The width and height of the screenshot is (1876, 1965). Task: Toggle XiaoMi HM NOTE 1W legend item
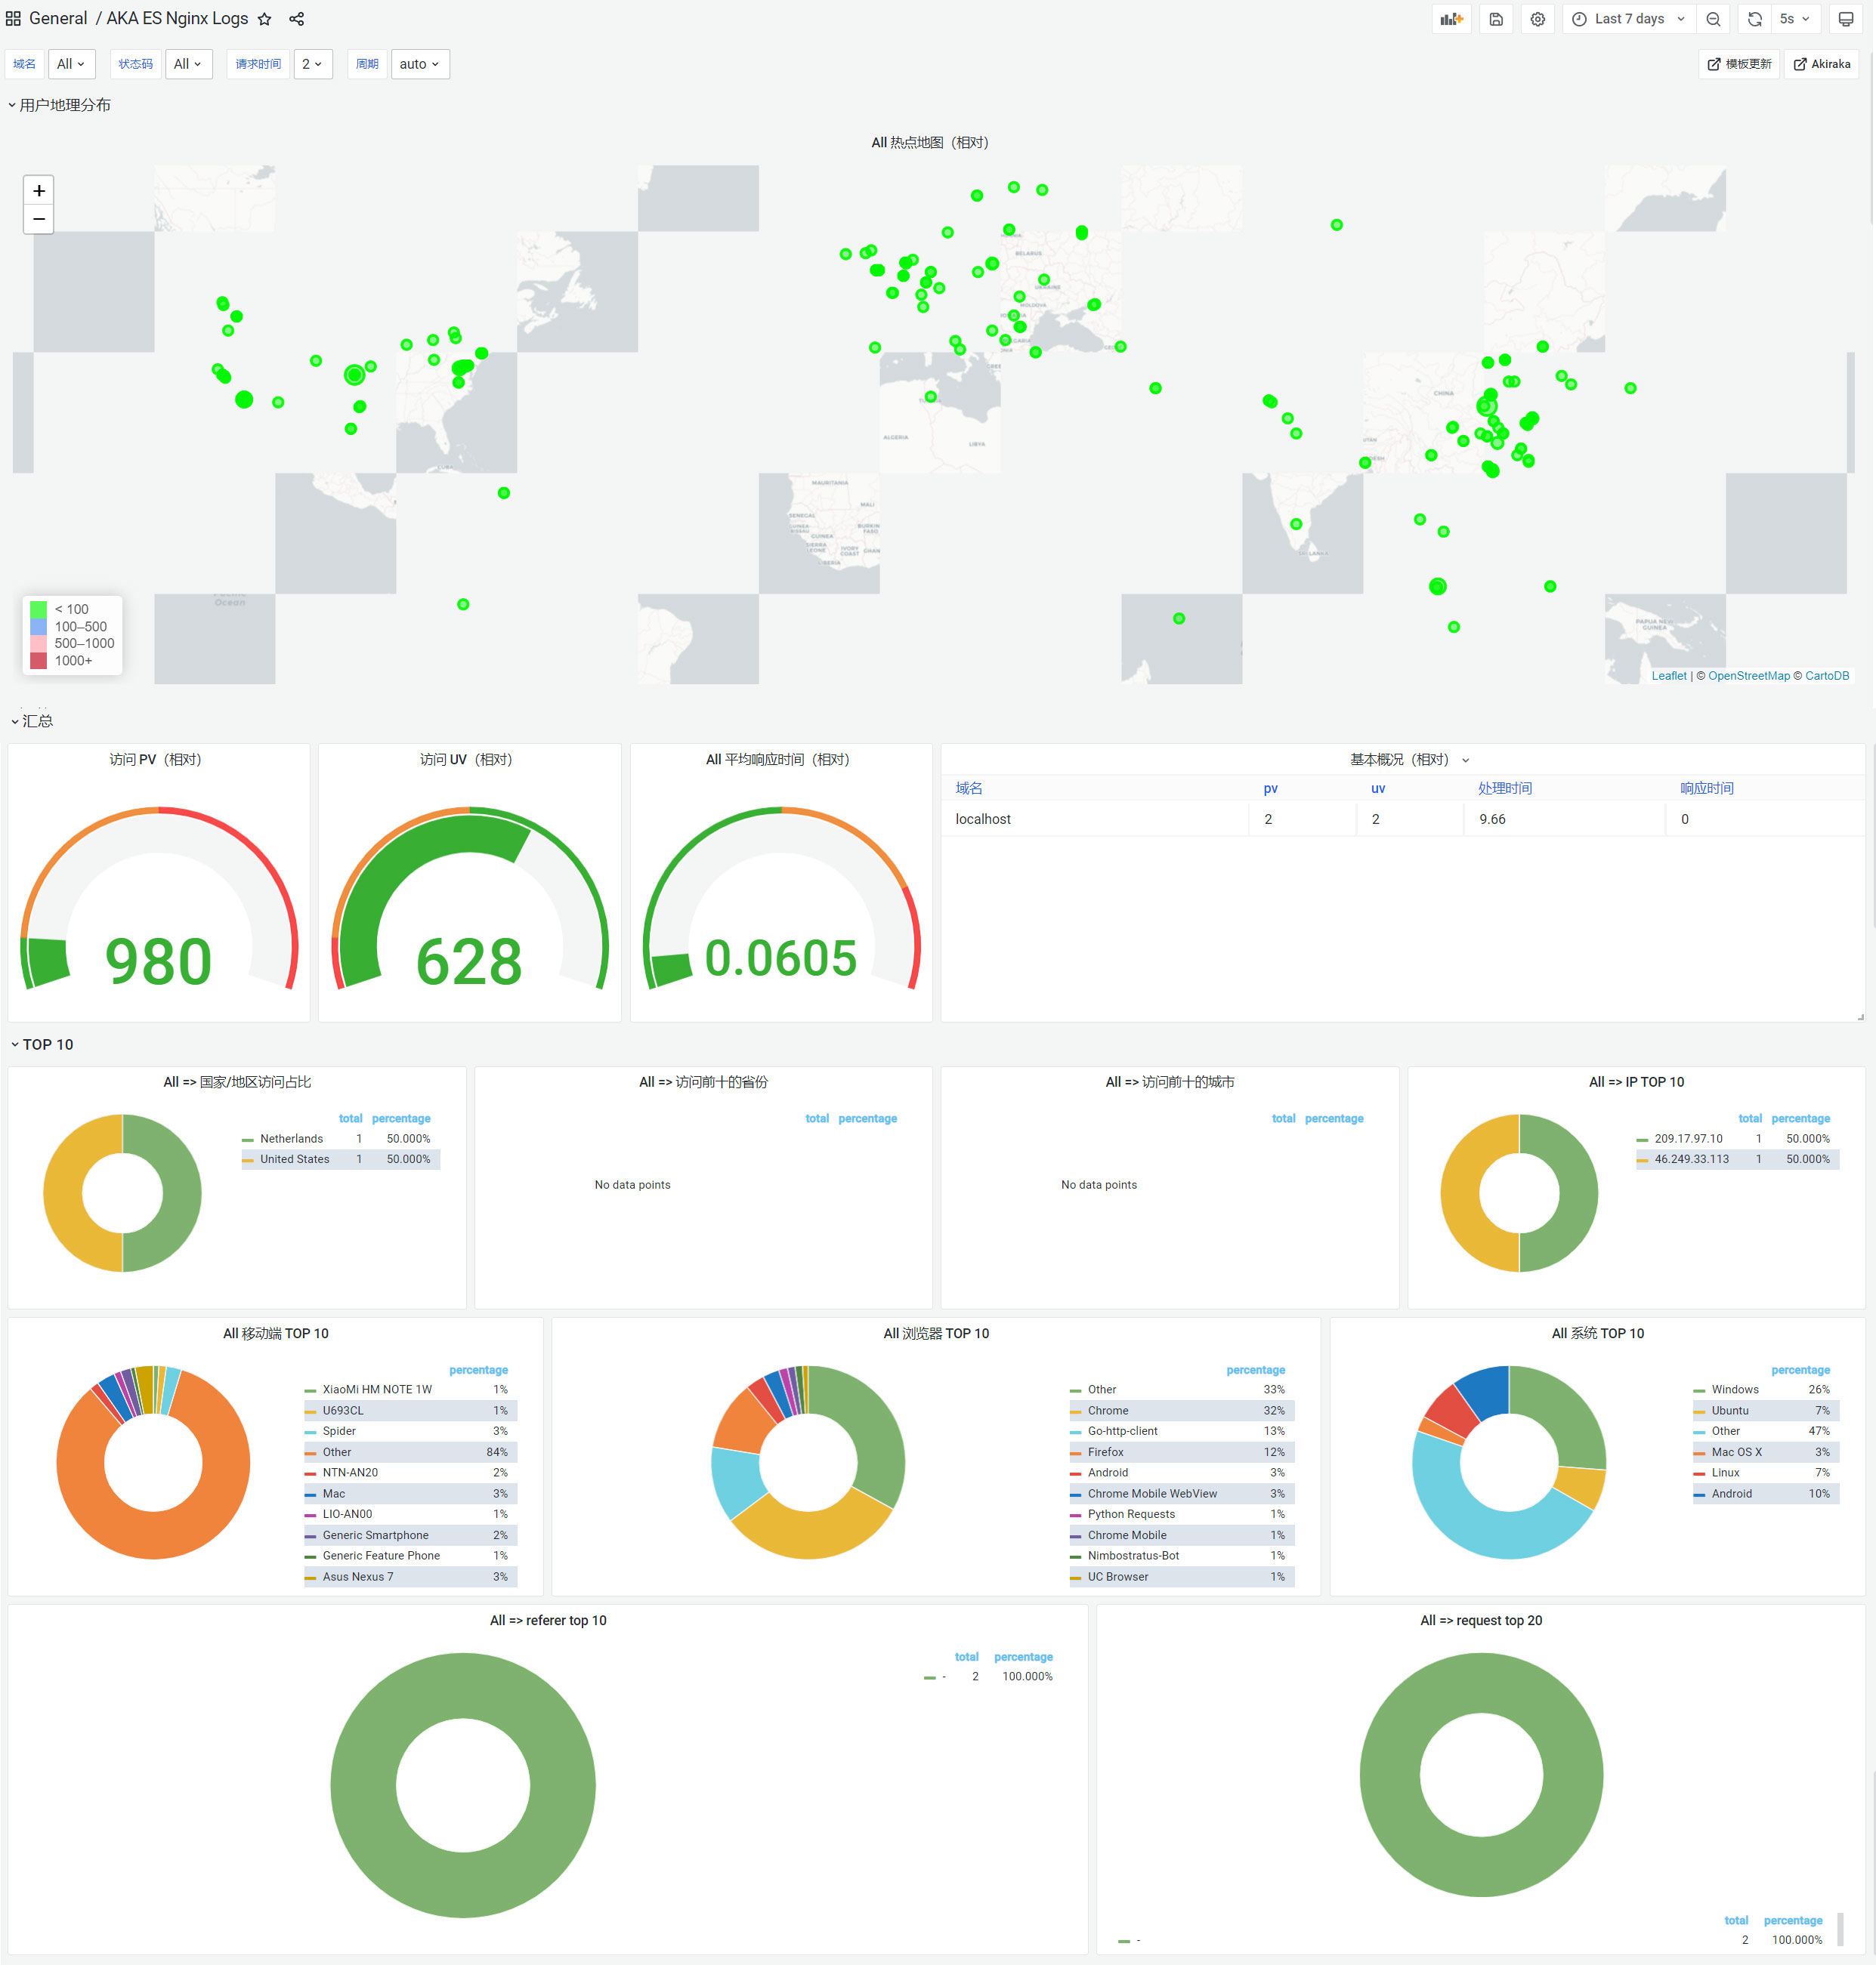pos(377,1390)
